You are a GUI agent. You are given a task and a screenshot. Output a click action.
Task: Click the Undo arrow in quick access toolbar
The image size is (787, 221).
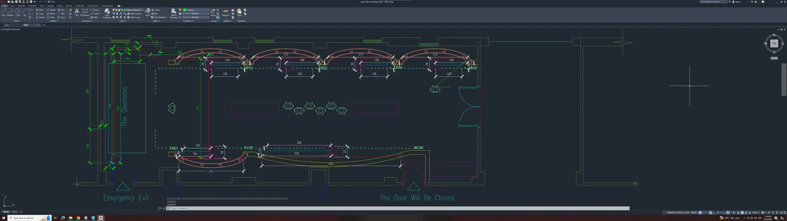click(35, 2)
